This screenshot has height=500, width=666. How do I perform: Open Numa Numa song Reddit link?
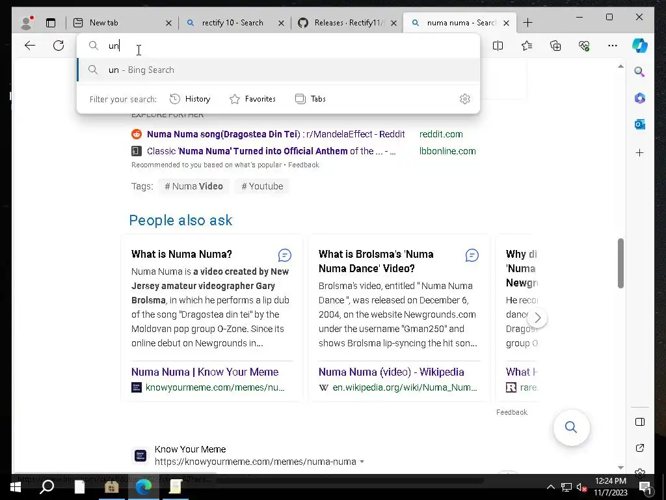(x=276, y=134)
